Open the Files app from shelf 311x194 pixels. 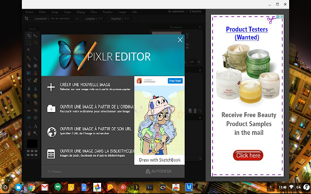coord(18,187)
